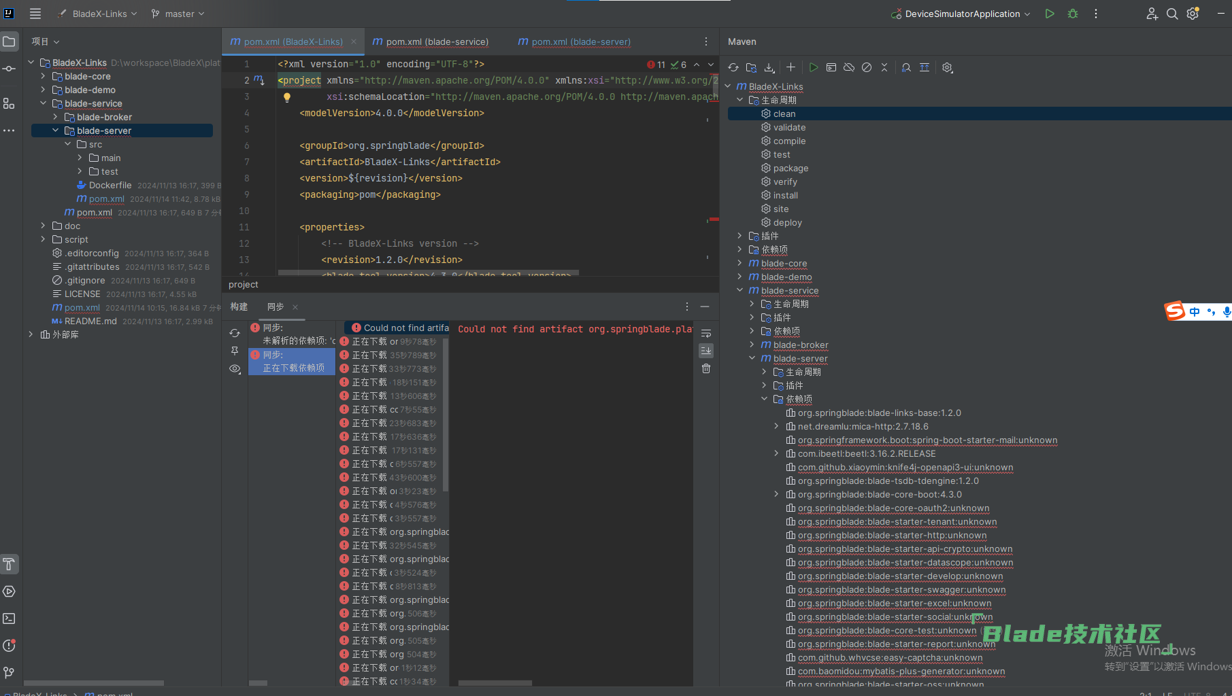Image resolution: width=1232 pixels, height=696 pixels.
Task: Click the 11 errors indicator in editor
Action: [x=656, y=65]
